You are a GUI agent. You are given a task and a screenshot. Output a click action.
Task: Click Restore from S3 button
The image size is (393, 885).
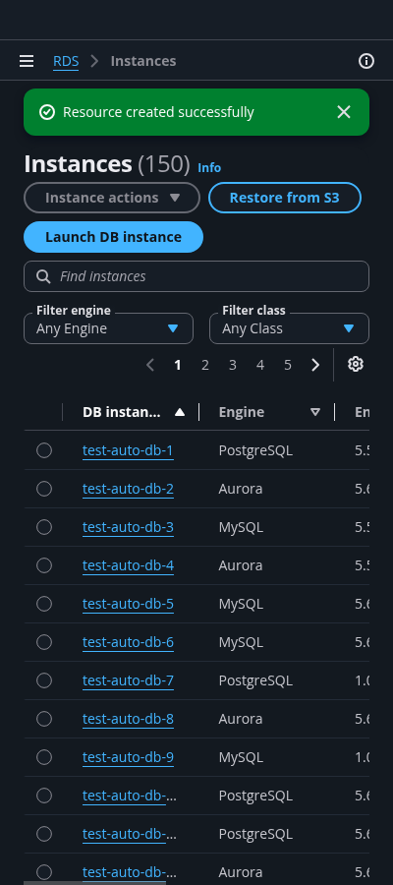(285, 198)
